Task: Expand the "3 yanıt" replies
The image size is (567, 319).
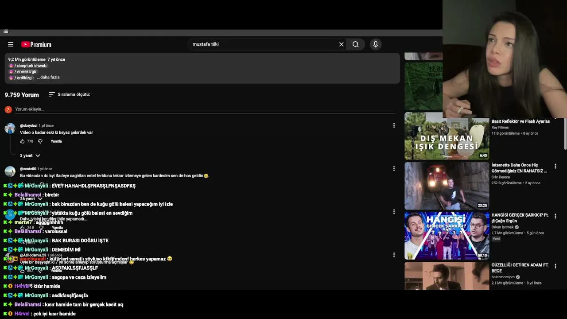Action: tap(30, 156)
